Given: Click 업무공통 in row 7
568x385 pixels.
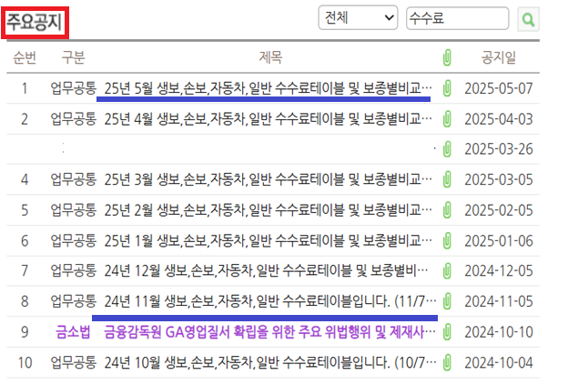Looking at the screenshot, I should (74, 271).
